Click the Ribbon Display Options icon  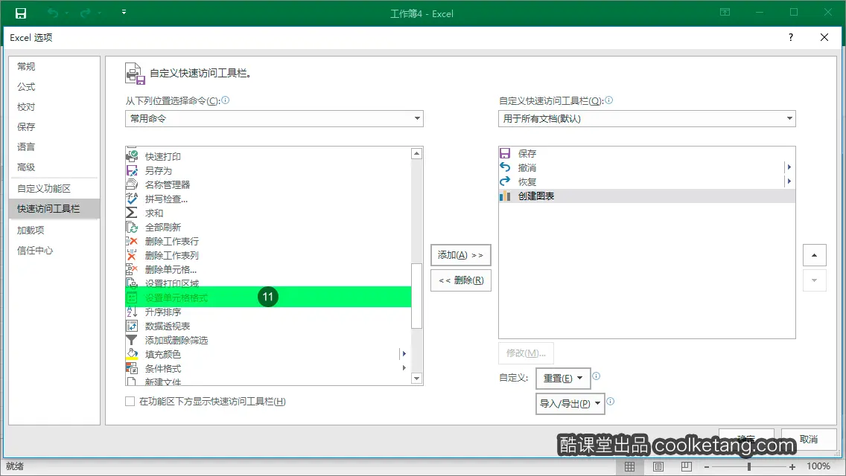pyautogui.click(x=725, y=12)
